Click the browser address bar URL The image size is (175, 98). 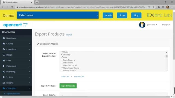pos(82,7)
